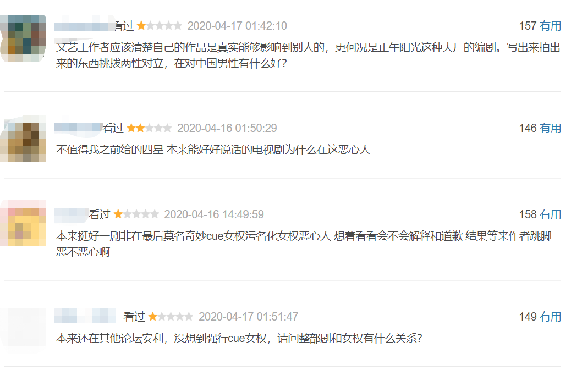Mark the 146-vote review as 有用
This screenshot has height=370, width=571.
pyautogui.click(x=550, y=128)
